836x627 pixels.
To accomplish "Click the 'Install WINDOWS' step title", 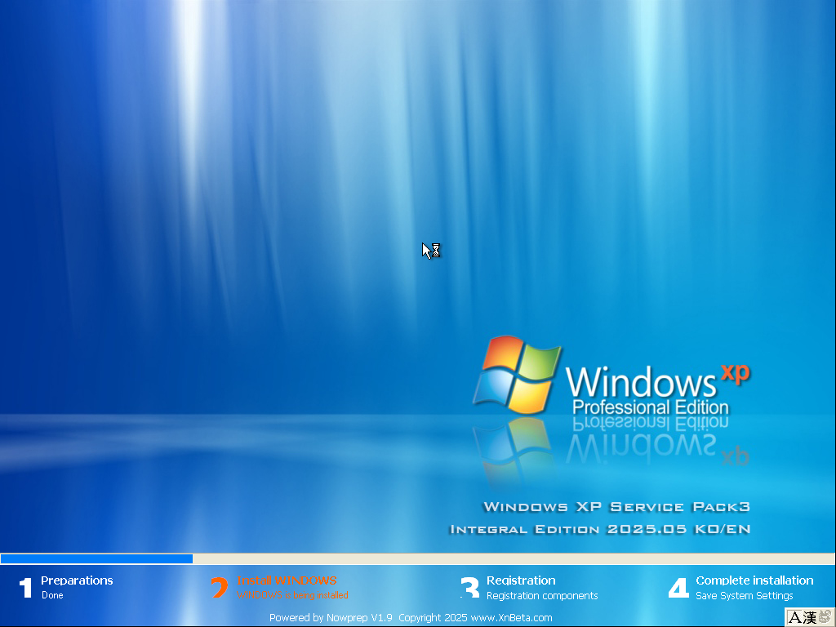I will 287,580.
